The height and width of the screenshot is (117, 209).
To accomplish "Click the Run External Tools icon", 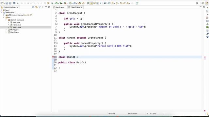I will tap(65, 3).
